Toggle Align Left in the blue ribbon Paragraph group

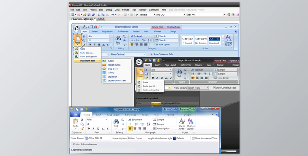click(x=132, y=45)
